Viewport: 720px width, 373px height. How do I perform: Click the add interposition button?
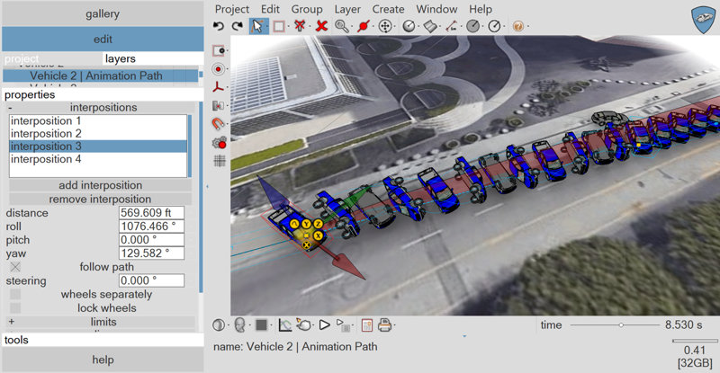coord(100,185)
